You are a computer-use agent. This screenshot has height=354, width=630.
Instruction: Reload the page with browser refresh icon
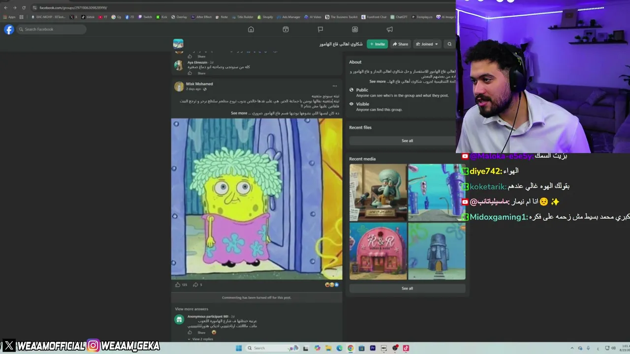coord(24,8)
